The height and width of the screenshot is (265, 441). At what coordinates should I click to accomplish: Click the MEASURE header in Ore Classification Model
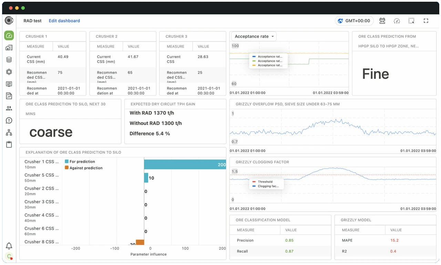coord(246,230)
